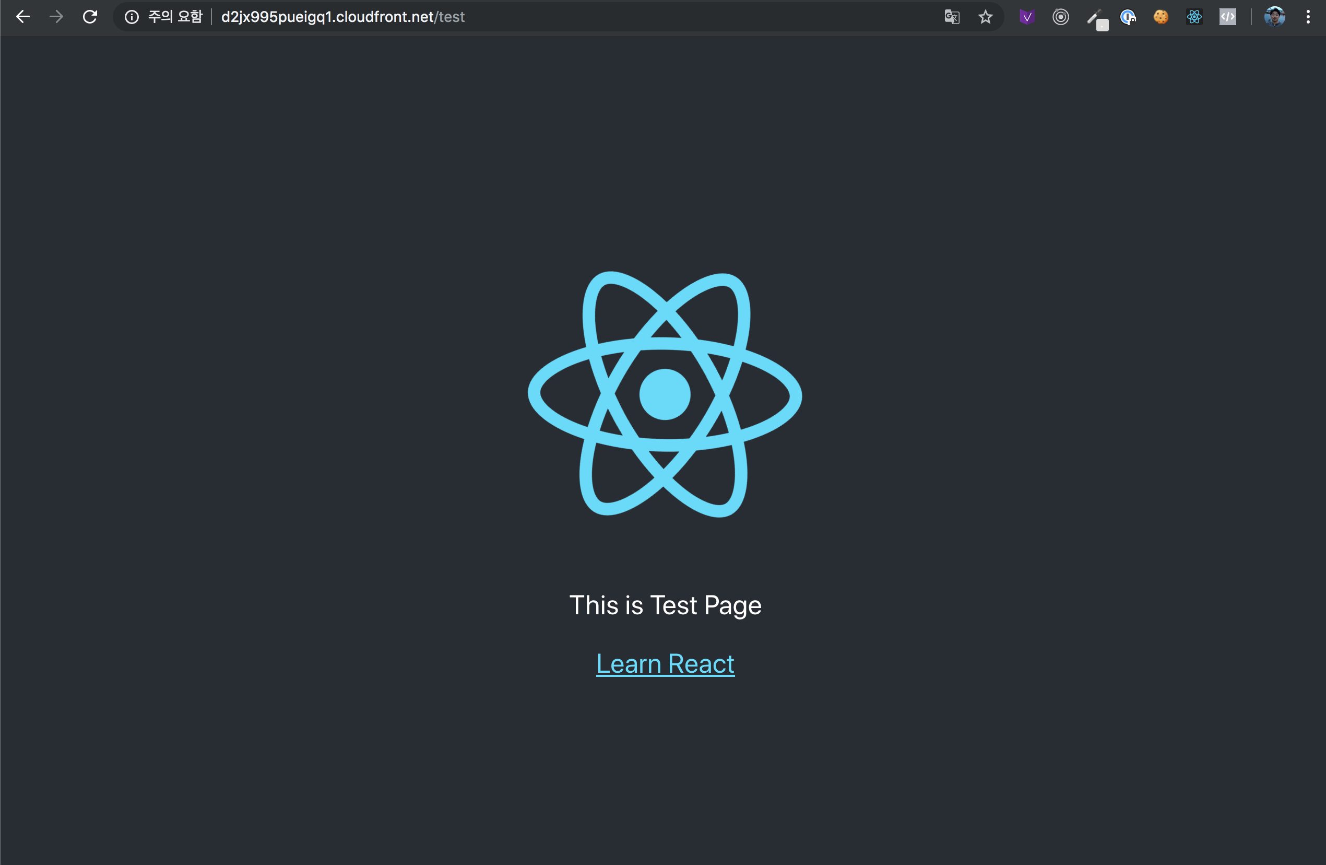1326x865 pixels.
Task: Open the React Developer Tools extension
Action: coord(1194,17)
